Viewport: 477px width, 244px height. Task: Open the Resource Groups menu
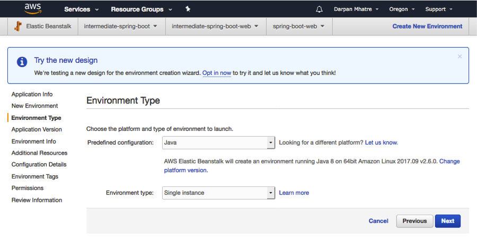click(x=142, y=10)
